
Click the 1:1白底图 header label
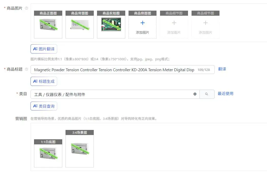tap(48, 142)
